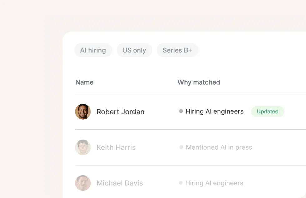Screen dimensions: 306x198
Task: Select the AI hiring filter chip
Action: coord(93,50)
